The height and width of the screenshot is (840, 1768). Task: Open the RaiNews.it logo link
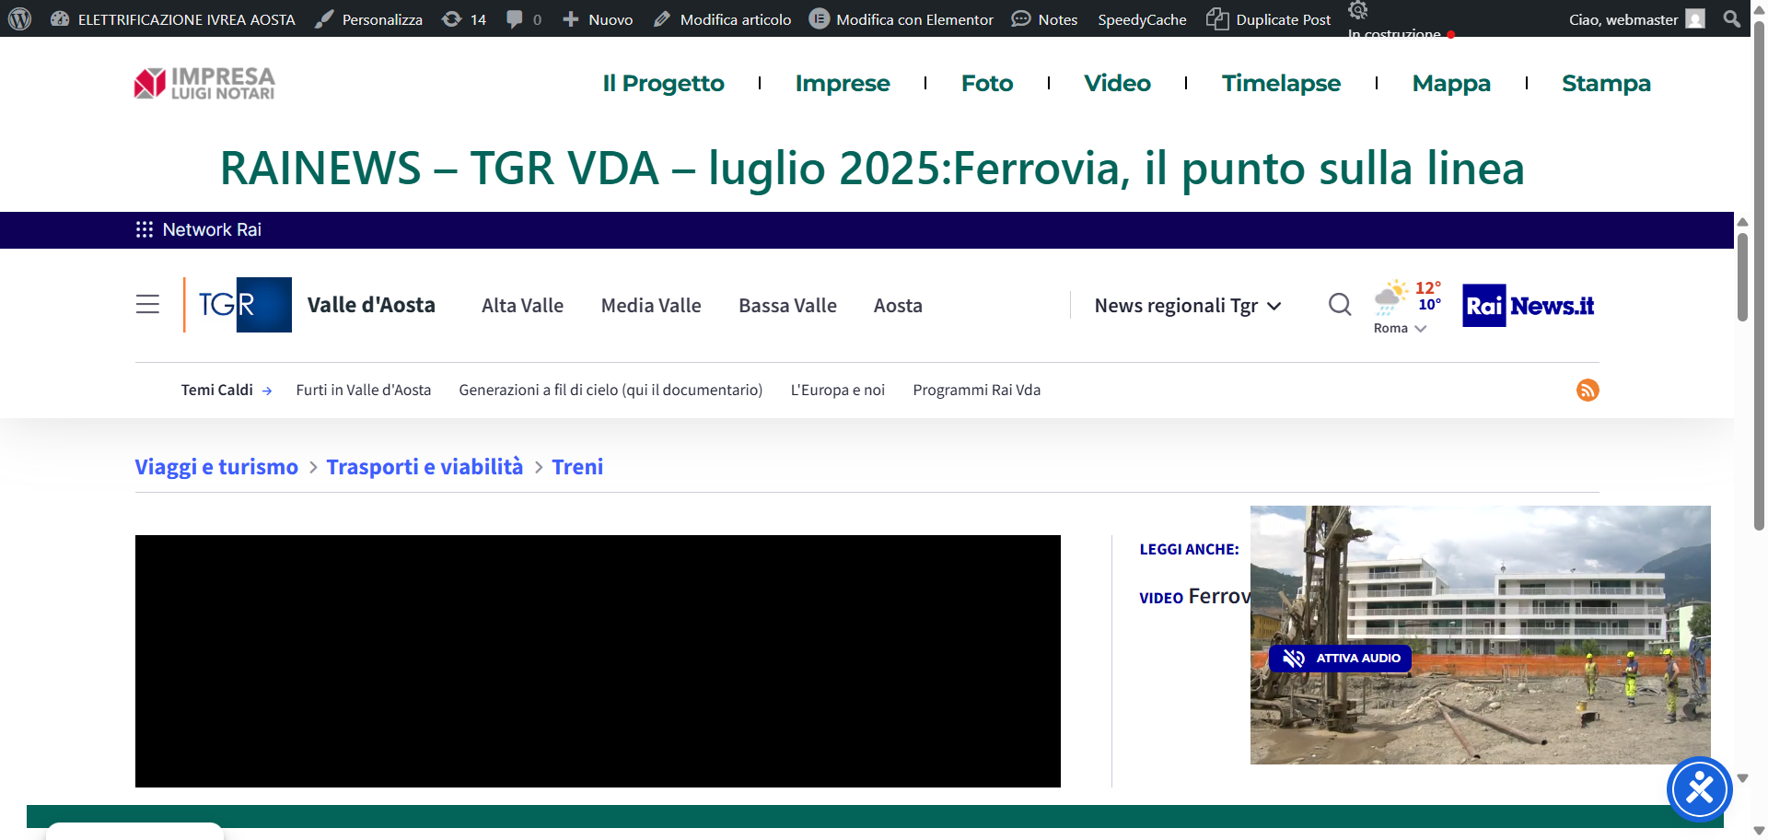(1529, 306)
